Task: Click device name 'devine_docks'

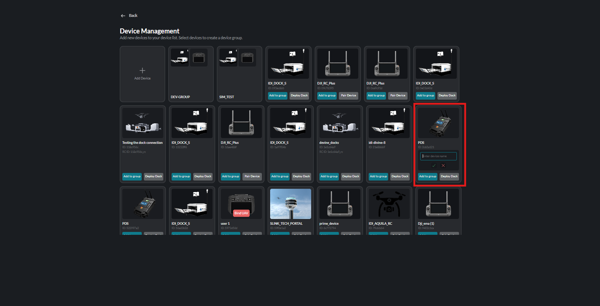Action: [329, 143]
